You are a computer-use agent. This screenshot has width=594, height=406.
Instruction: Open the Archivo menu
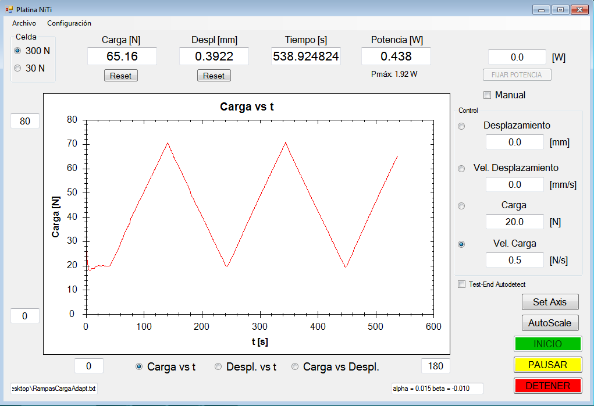pos(24,23)
